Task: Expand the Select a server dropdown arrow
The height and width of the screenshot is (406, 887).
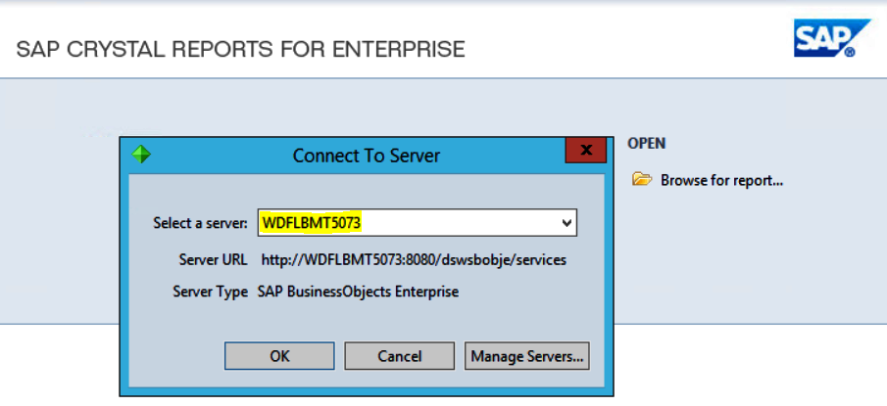Action: point(567,223)
